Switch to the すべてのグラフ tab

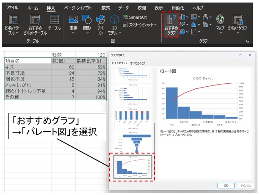[x=139, y=63]
